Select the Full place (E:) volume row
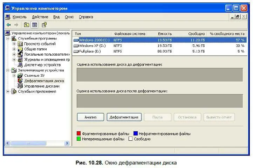Screen dimensions: 253x168 (x=159, y=51)
